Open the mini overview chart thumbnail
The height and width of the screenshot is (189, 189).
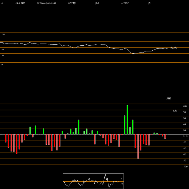click(x=93, y=181)
